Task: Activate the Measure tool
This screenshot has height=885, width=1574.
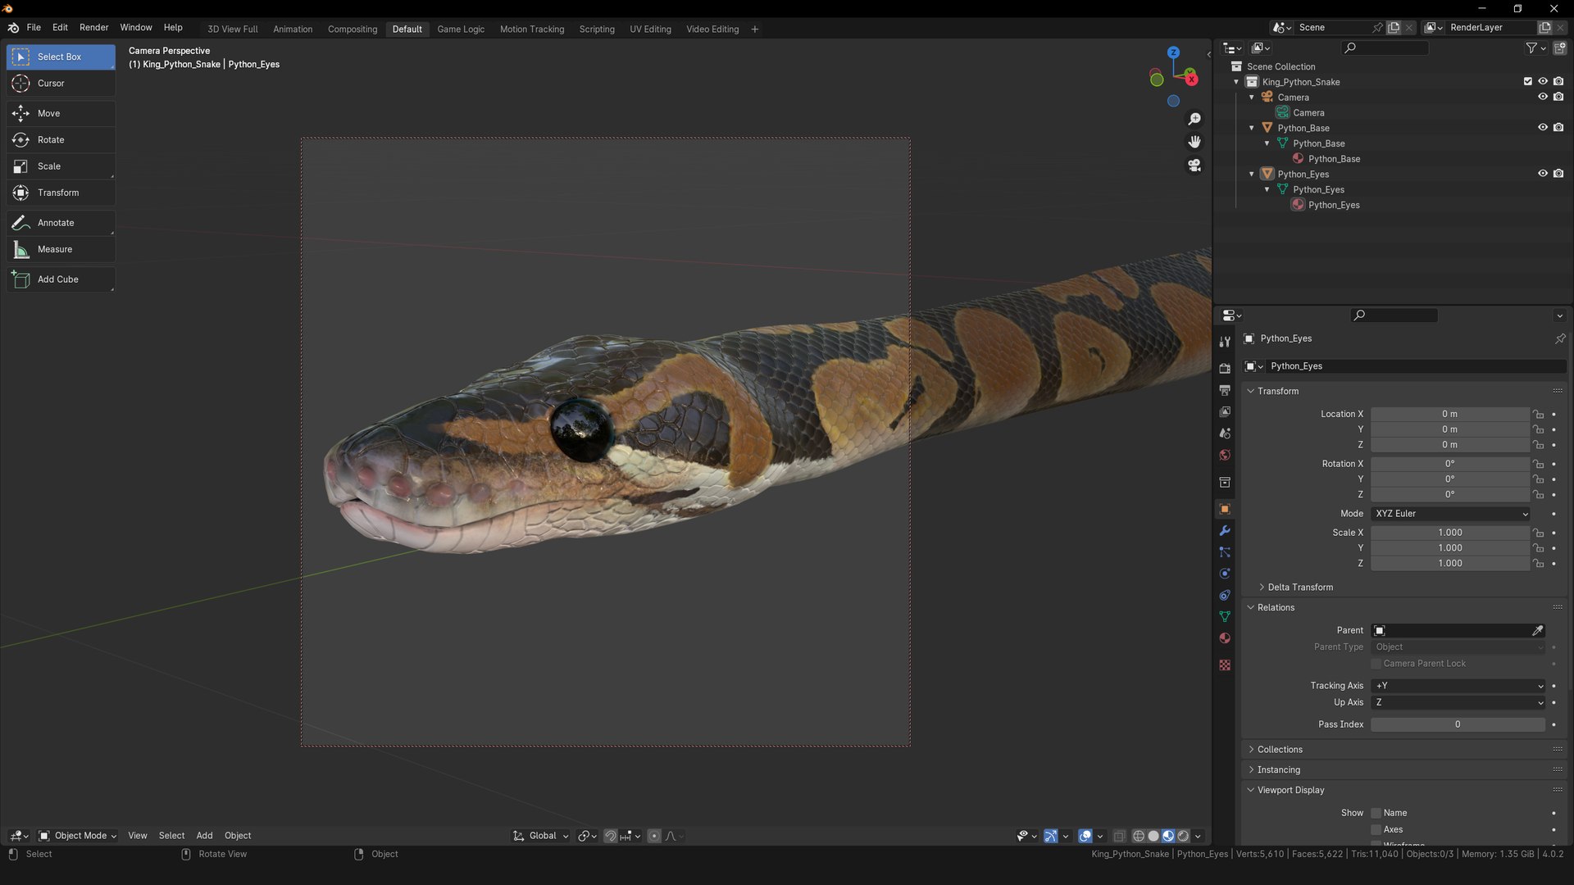Action: [x=54, y=249]
